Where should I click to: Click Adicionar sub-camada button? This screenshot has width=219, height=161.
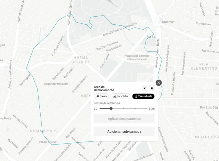(124, 131)
